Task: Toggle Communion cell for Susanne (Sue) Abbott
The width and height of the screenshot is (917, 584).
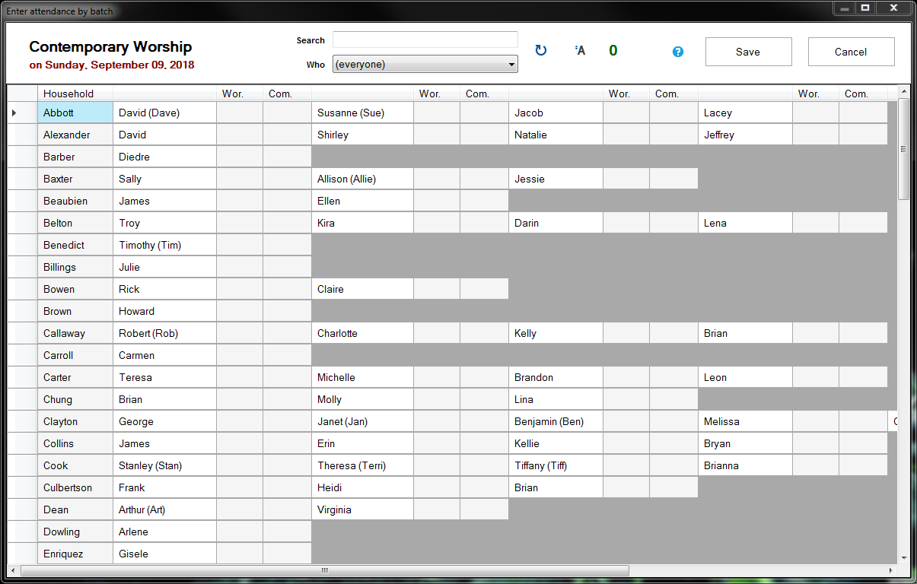Action: tap(483, 113)
